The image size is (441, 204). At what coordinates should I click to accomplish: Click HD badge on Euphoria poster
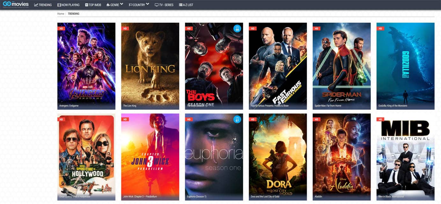point(189,119)
